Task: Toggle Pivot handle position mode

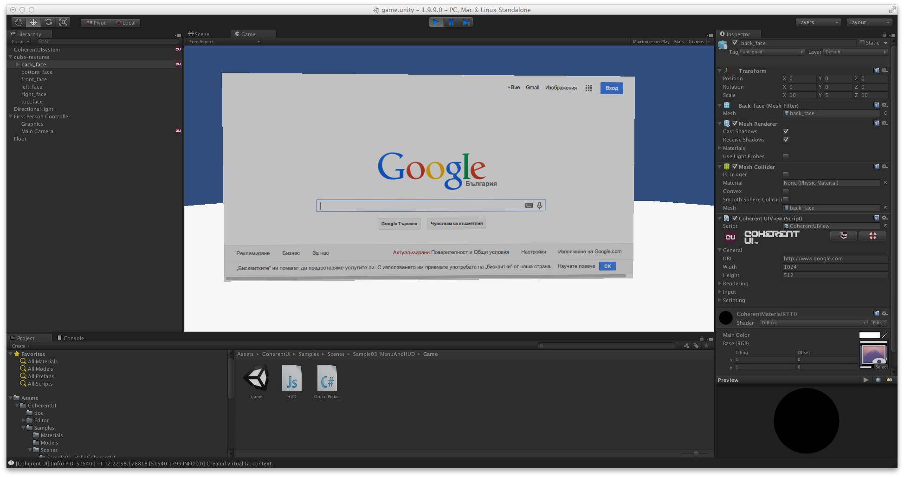Action: (96, 23)
